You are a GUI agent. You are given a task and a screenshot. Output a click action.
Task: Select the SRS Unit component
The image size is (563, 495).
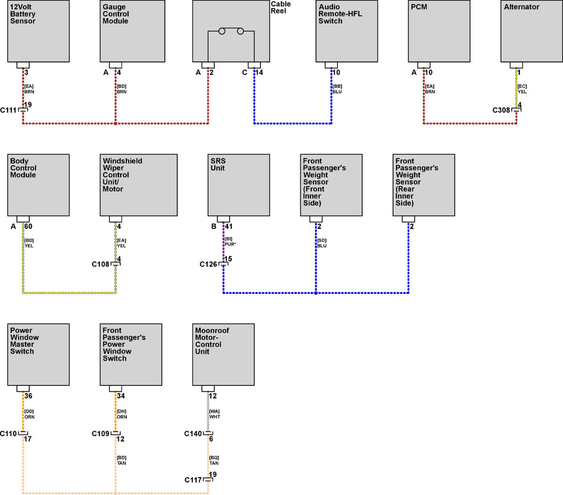click(239, 185)
